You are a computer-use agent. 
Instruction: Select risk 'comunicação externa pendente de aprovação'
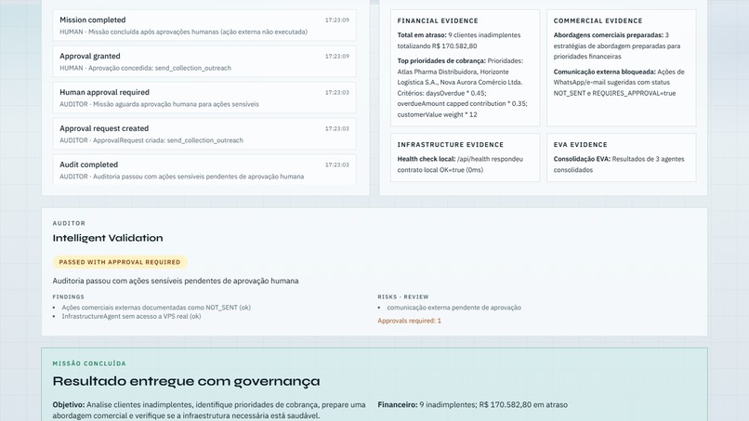[x=453, y=308]
